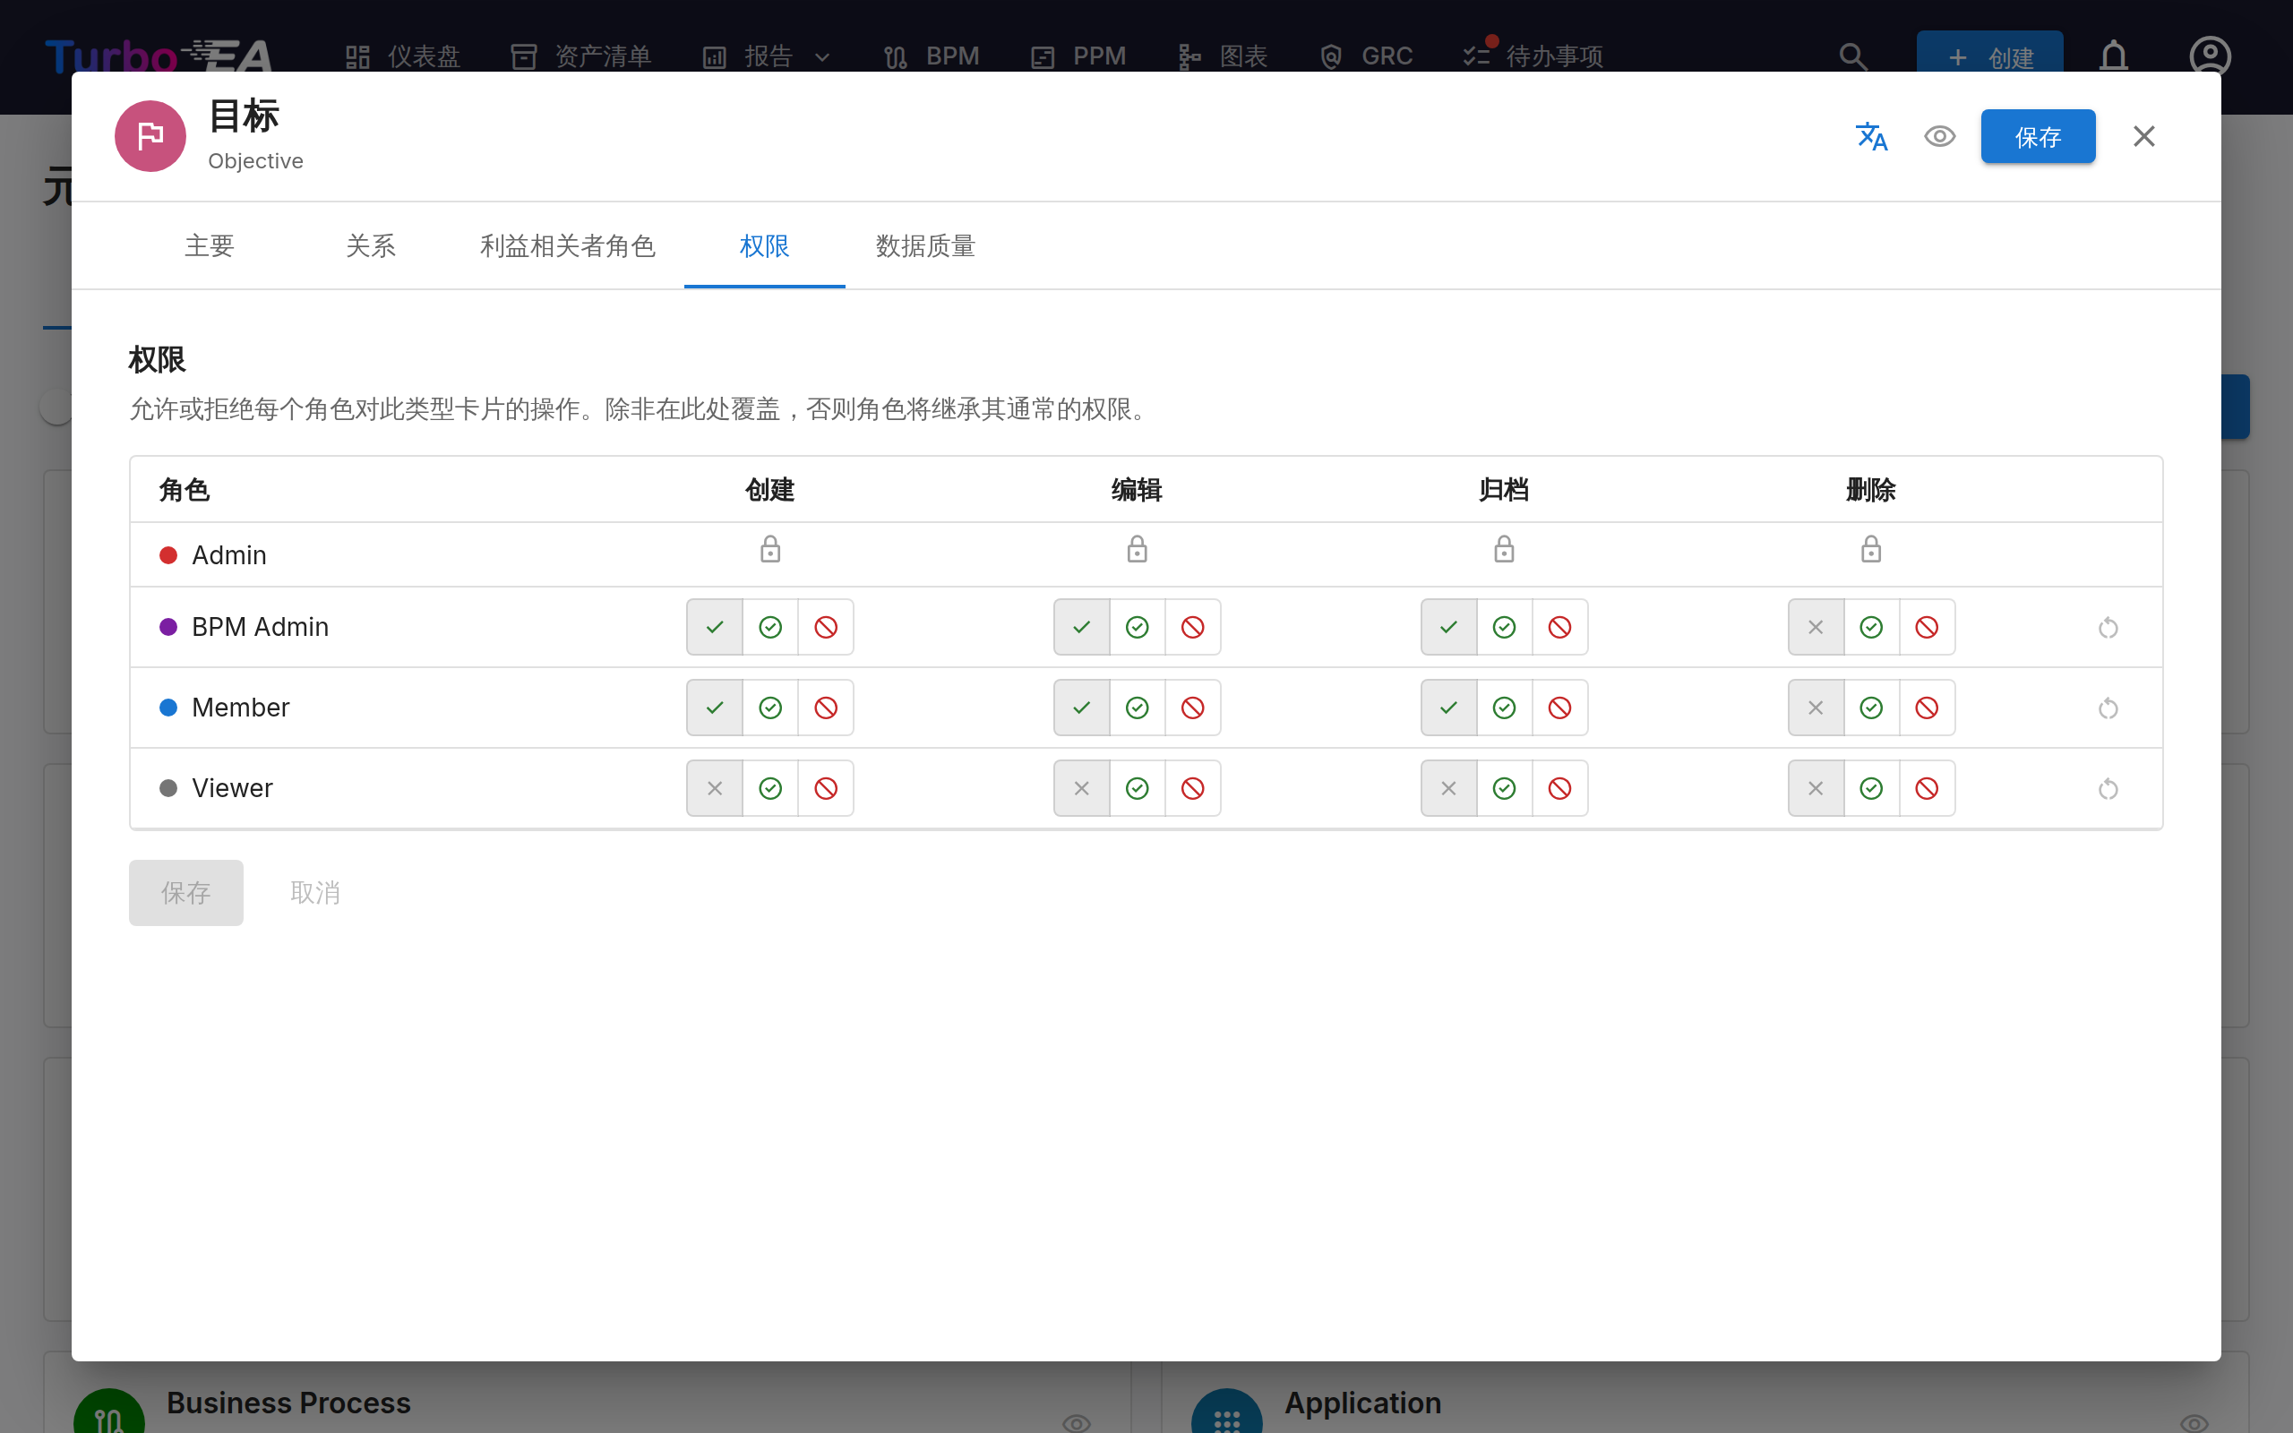Allow create for Member role
2293x1433 pixels.
(770, 708)
